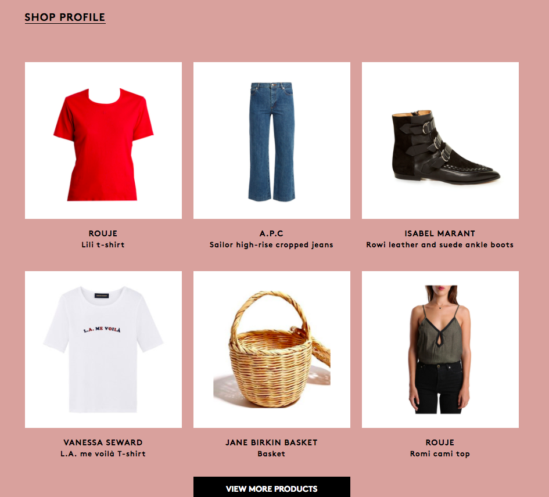The height and width of the screenshot is (497, 549).
Task: Click the A.P.C brand label
Action: pos(271,233)
